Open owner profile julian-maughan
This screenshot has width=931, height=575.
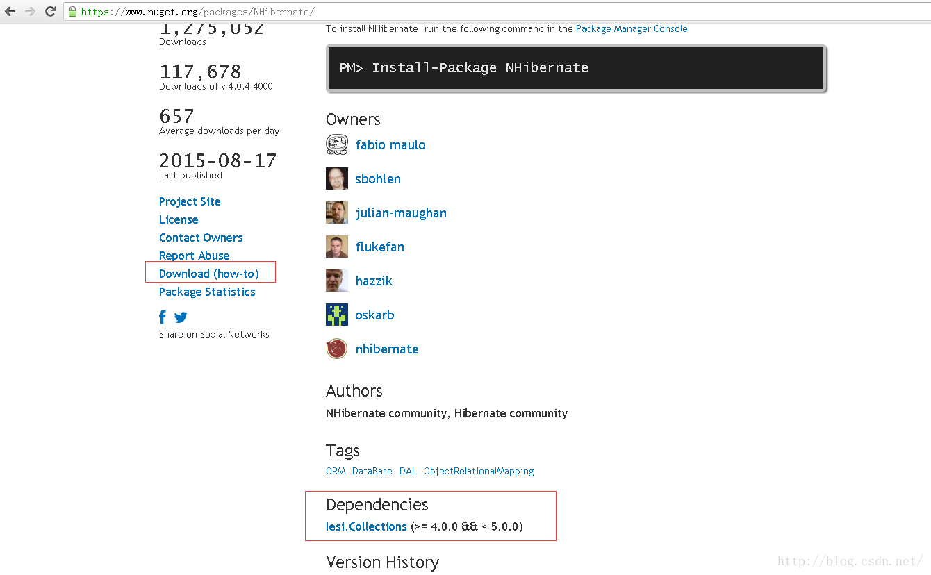401,213
